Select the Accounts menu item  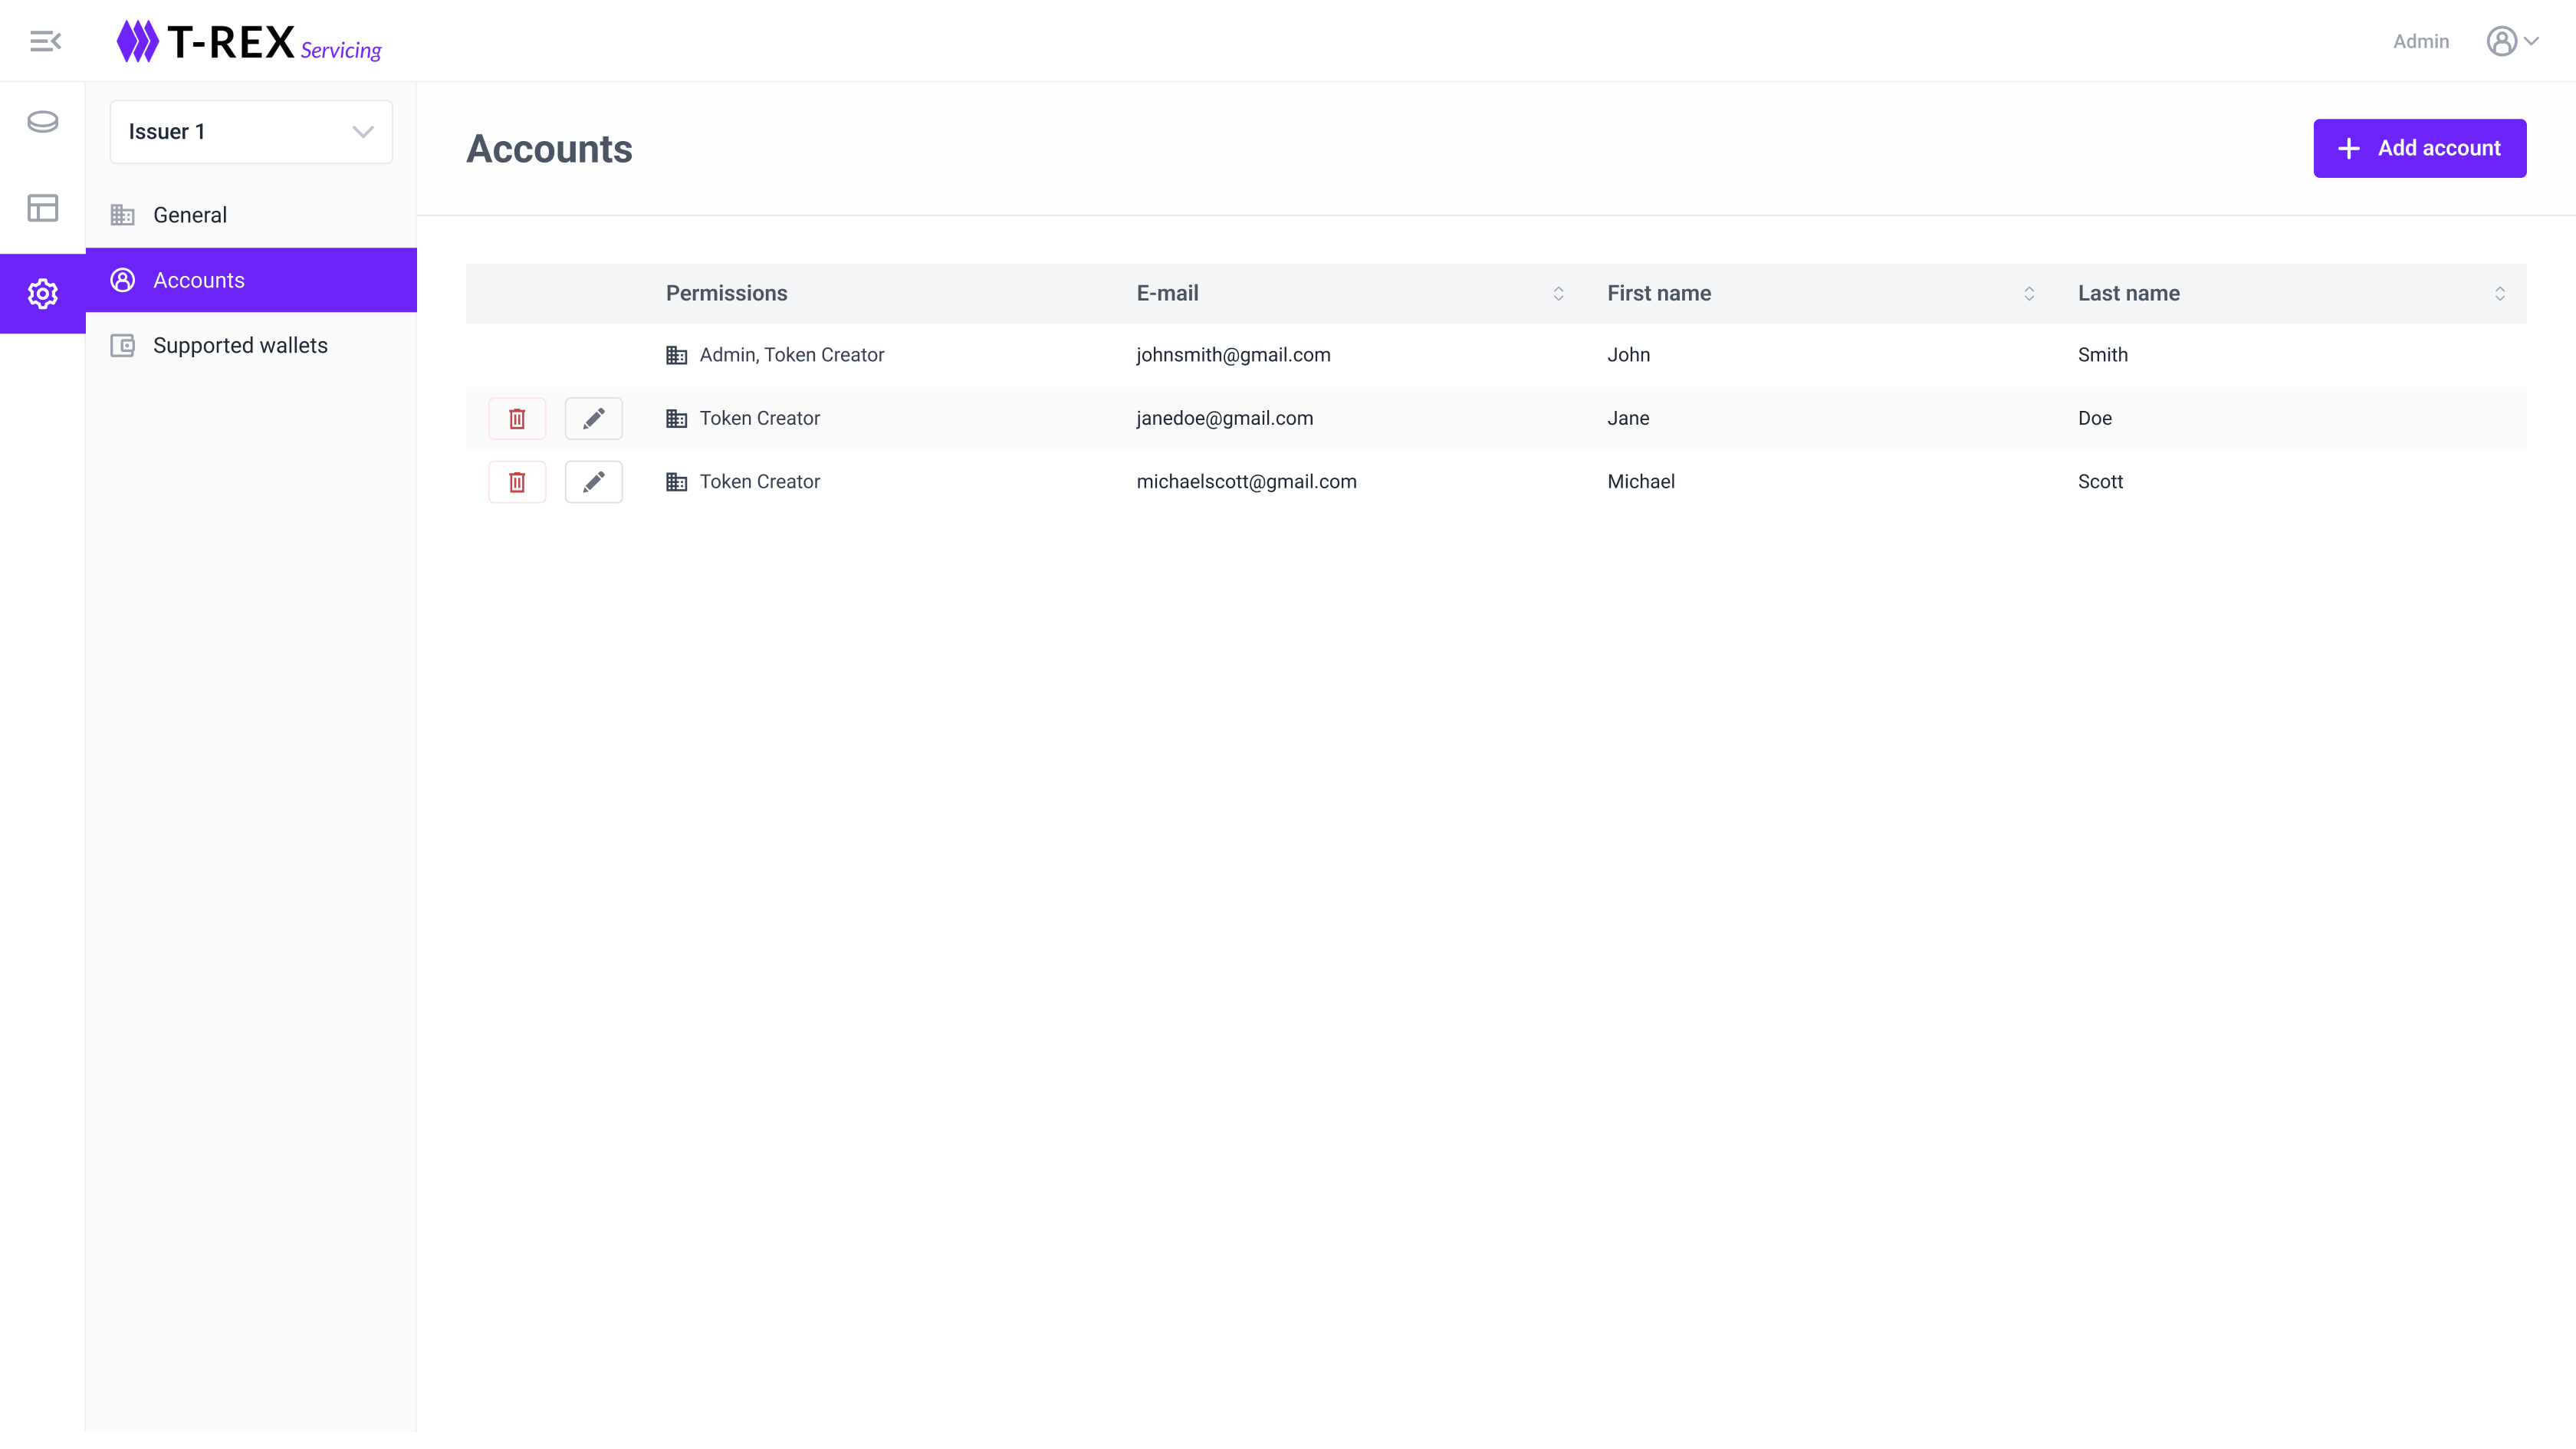coord(199,280)
